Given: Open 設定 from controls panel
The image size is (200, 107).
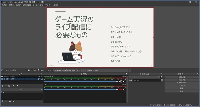Looking at the screenshot, I should [182, 88].
